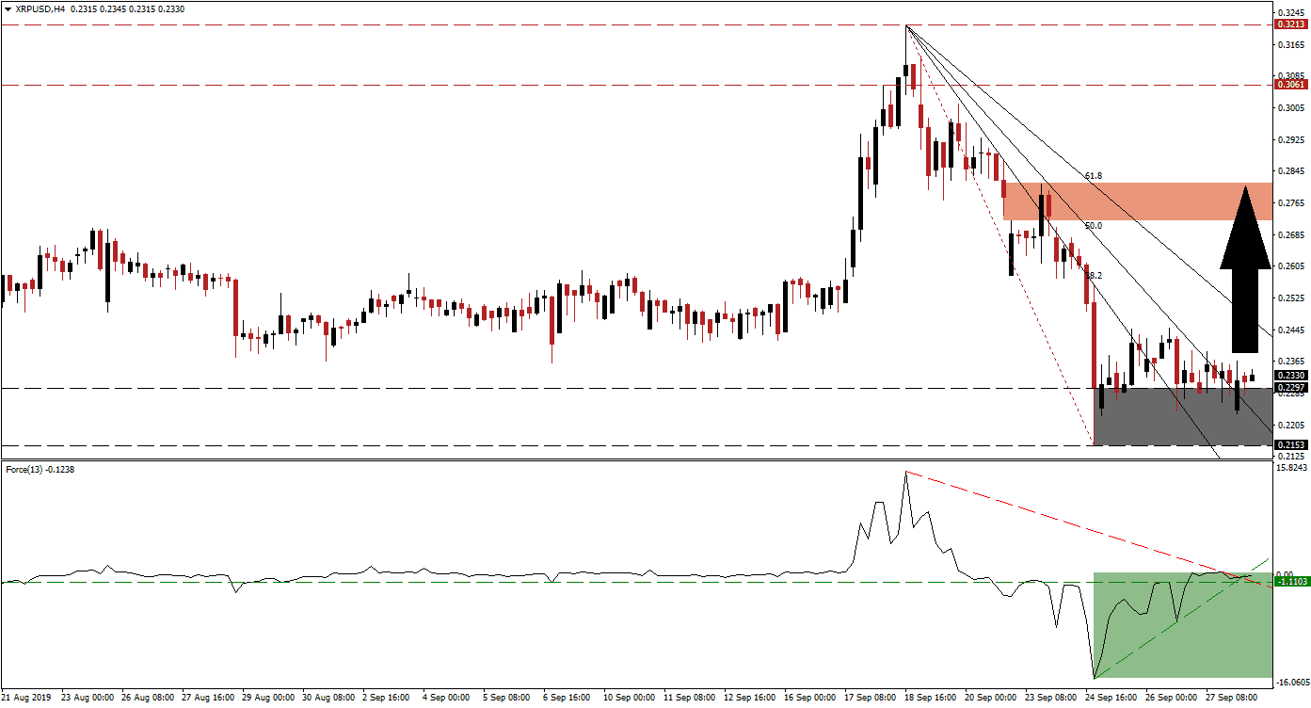Click the XRPUSD,H4 symbol title
Viewport: 1311px width, 708px height.
pos(40,7)
